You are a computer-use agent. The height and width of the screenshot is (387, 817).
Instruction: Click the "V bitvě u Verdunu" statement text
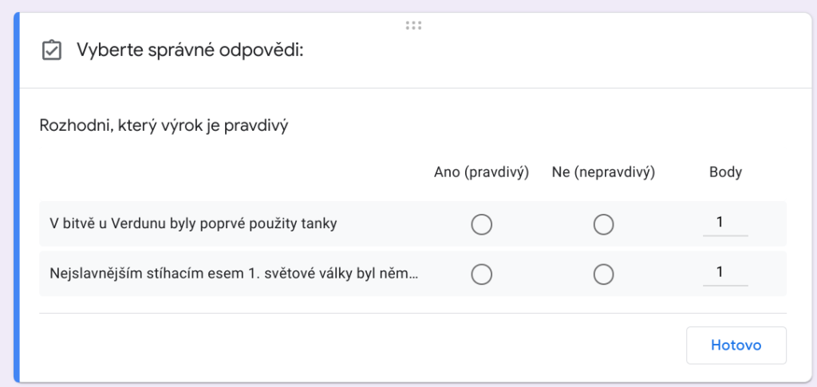click(x=193, y=224)
